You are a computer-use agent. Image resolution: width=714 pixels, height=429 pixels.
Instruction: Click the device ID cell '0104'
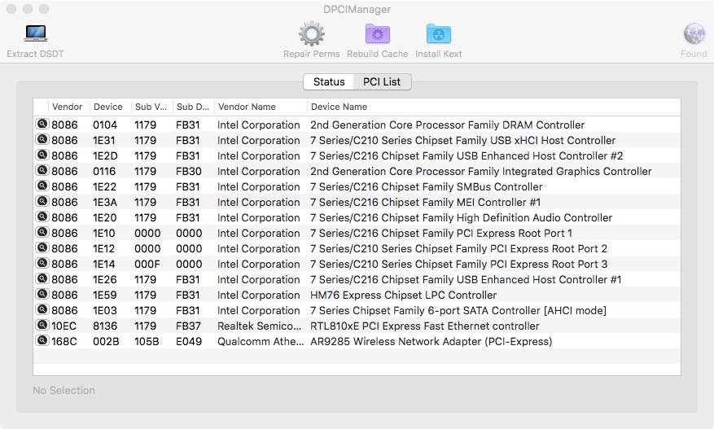click(105, 125)
